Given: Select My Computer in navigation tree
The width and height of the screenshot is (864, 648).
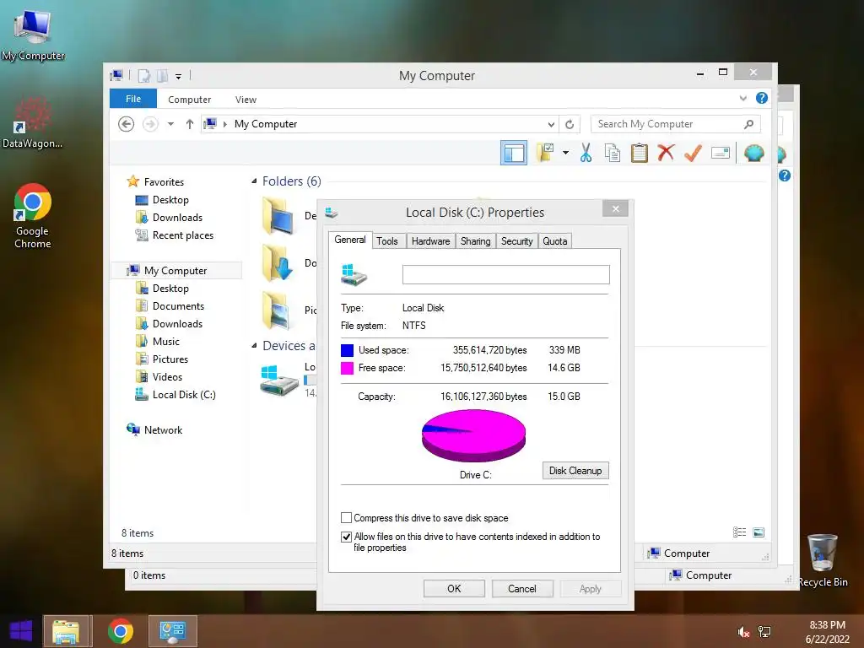Looking at the screenshot, I should tap(175, 271).
